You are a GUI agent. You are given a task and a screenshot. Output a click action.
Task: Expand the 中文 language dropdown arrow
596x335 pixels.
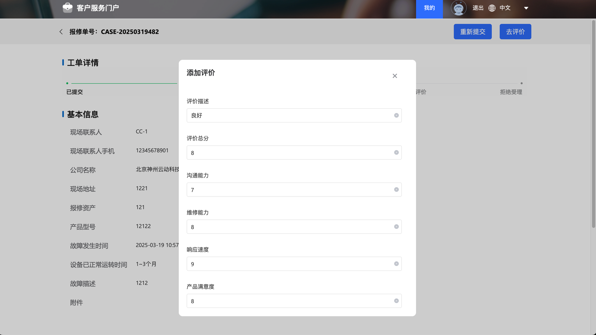pyautogui.click(x=526, y=8)
